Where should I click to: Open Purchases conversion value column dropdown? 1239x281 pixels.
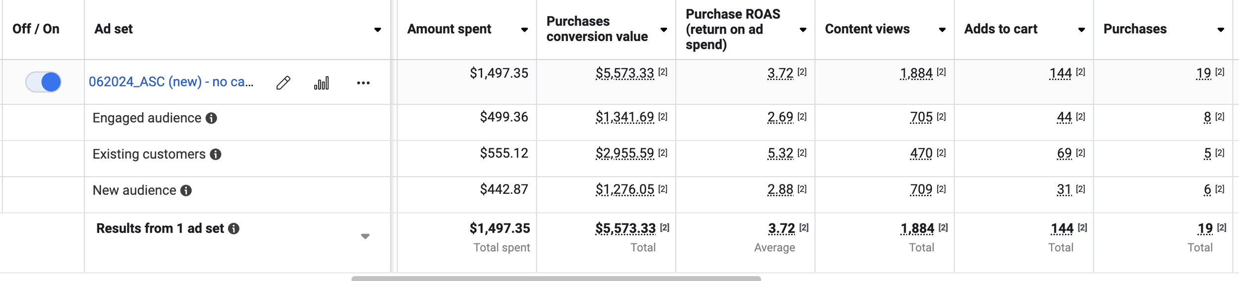point(664,30)
